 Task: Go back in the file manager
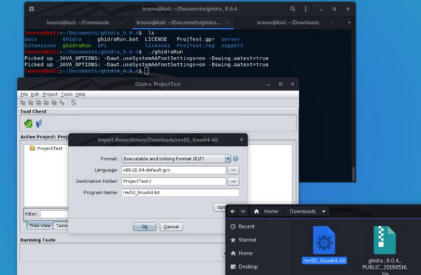click(233, 212)
